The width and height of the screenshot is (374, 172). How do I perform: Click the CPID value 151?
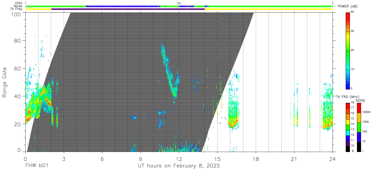click(x=179, y=3)
